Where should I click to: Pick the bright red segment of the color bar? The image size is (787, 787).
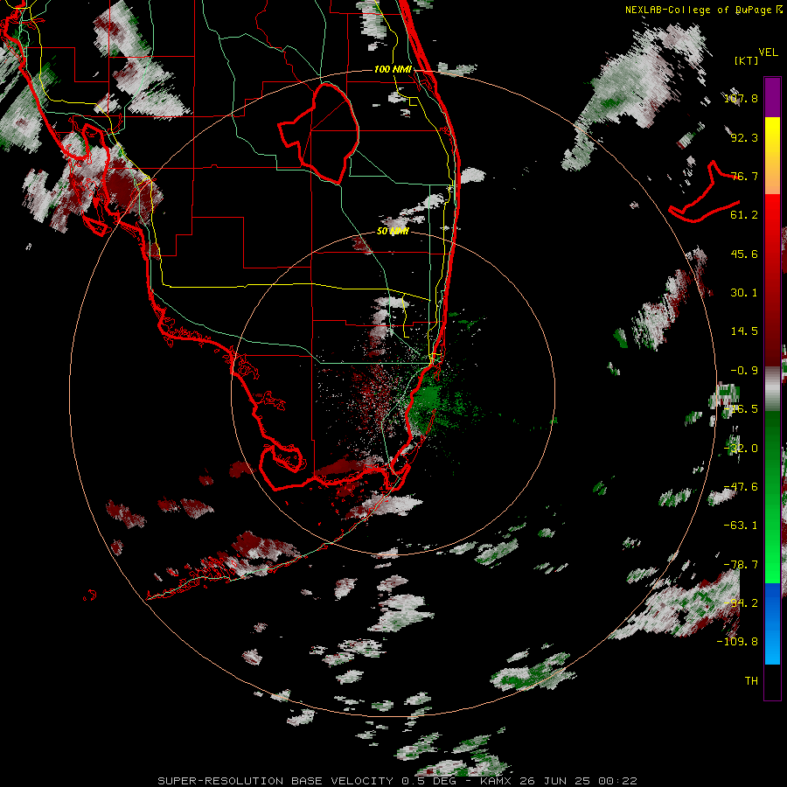tap(772, 214)
